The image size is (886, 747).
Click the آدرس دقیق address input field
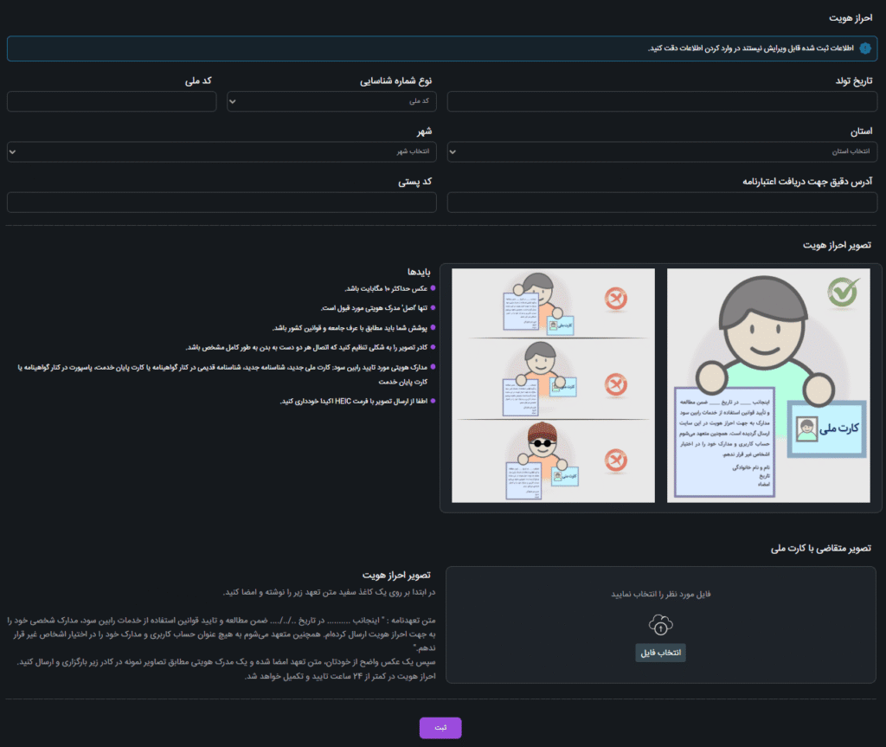pyautogui.click(x=662, y=203)
